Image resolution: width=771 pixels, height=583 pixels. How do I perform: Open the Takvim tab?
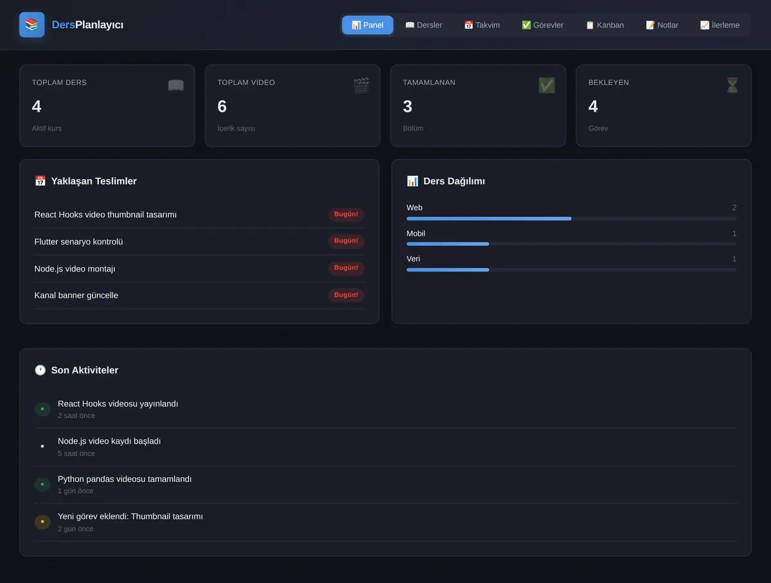pos(482,25)
